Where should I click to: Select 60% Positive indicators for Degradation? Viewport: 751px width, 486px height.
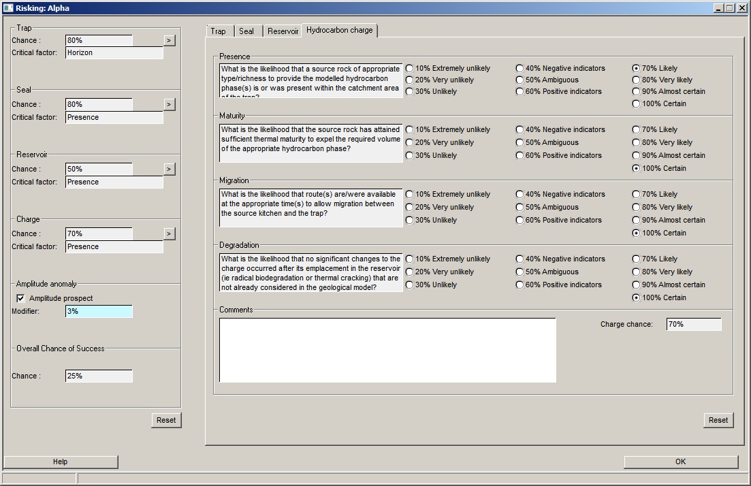[x=520, y=285]
